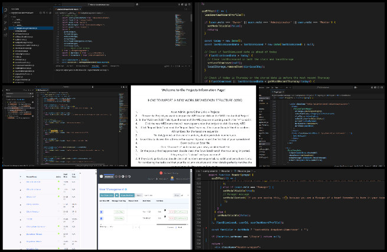Image resolution: width=387 pixels, height=252 pixels.
Task: Open Search view in top-left VS Code activity bar
Action: 5,16
